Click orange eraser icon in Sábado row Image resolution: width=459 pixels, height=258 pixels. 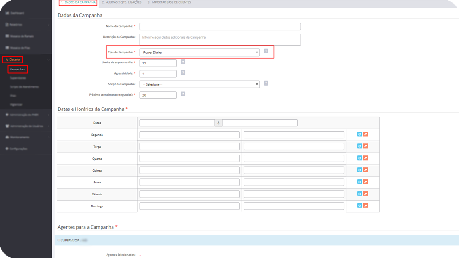[366, 194]
